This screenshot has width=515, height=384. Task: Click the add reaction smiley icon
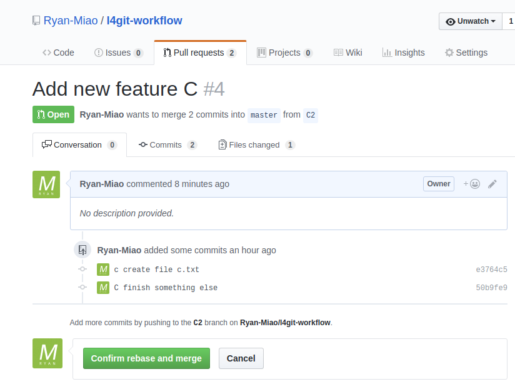coord(472,184)
